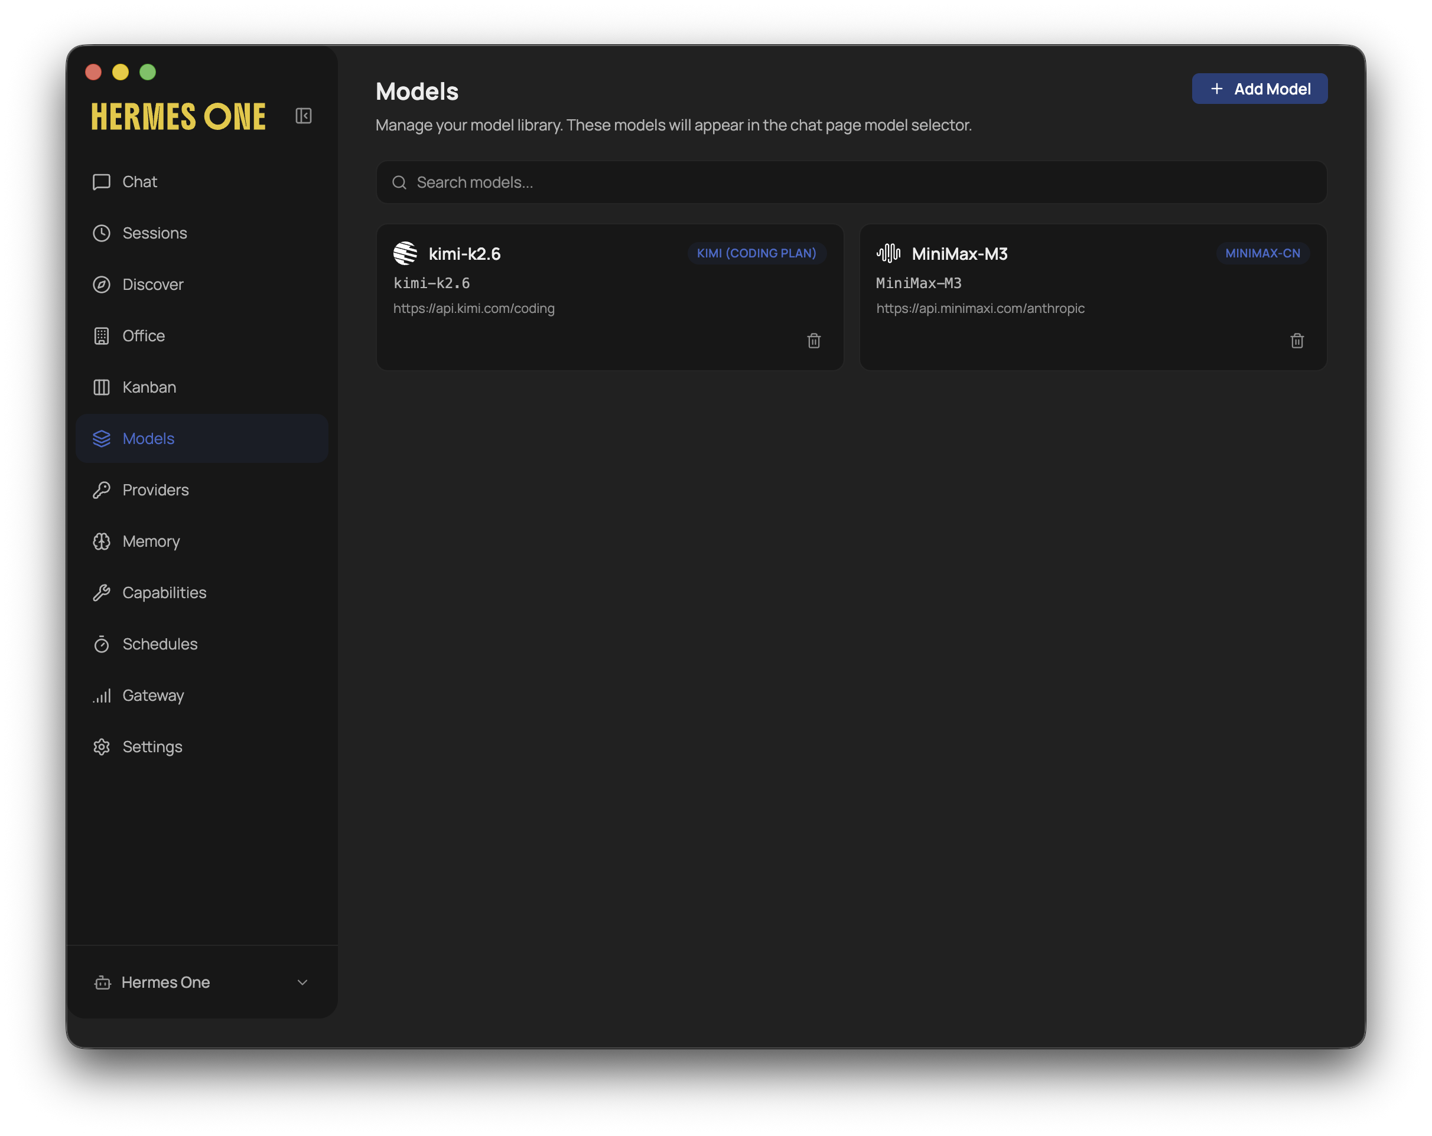Click the Discover compass icon
The image size is (1432, 1136).
click(102, 284)
